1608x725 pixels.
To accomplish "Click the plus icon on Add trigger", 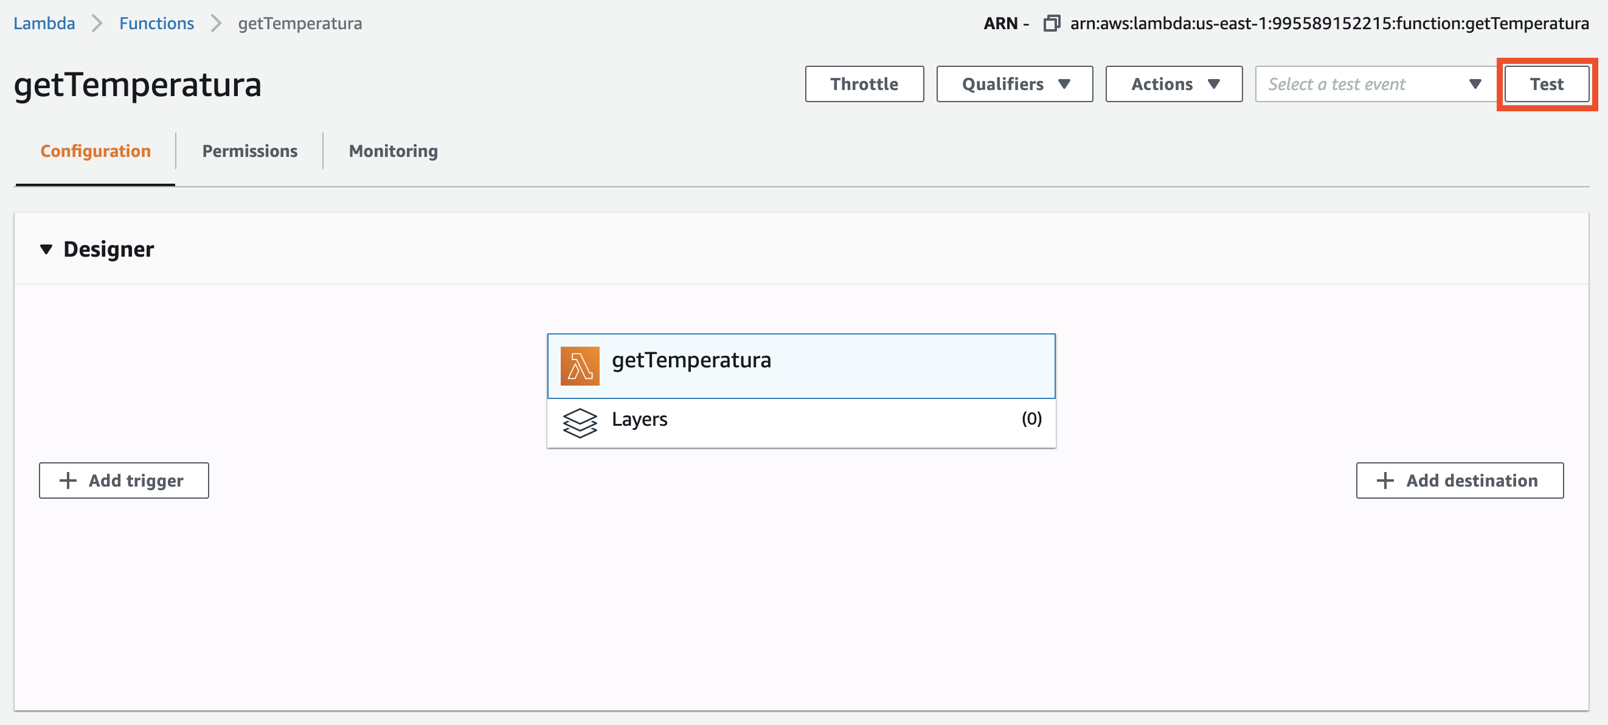I will click(x=68, y=480).
